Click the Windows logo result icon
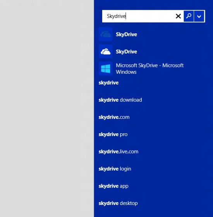The image size is (213, 217). click(106, 69)
